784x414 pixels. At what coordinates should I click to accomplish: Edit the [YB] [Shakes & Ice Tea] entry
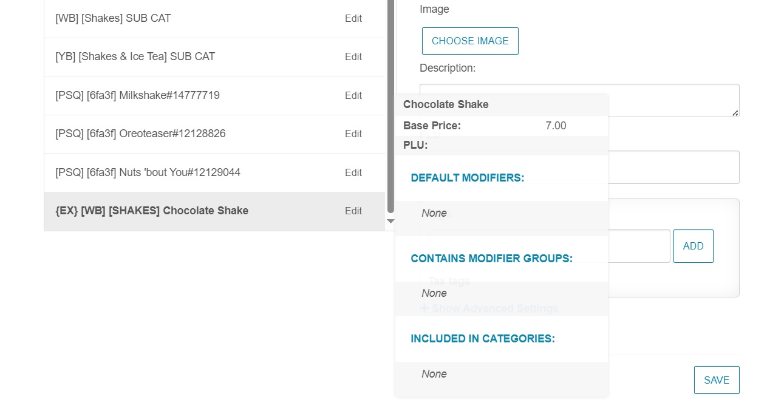coord(353,57)
